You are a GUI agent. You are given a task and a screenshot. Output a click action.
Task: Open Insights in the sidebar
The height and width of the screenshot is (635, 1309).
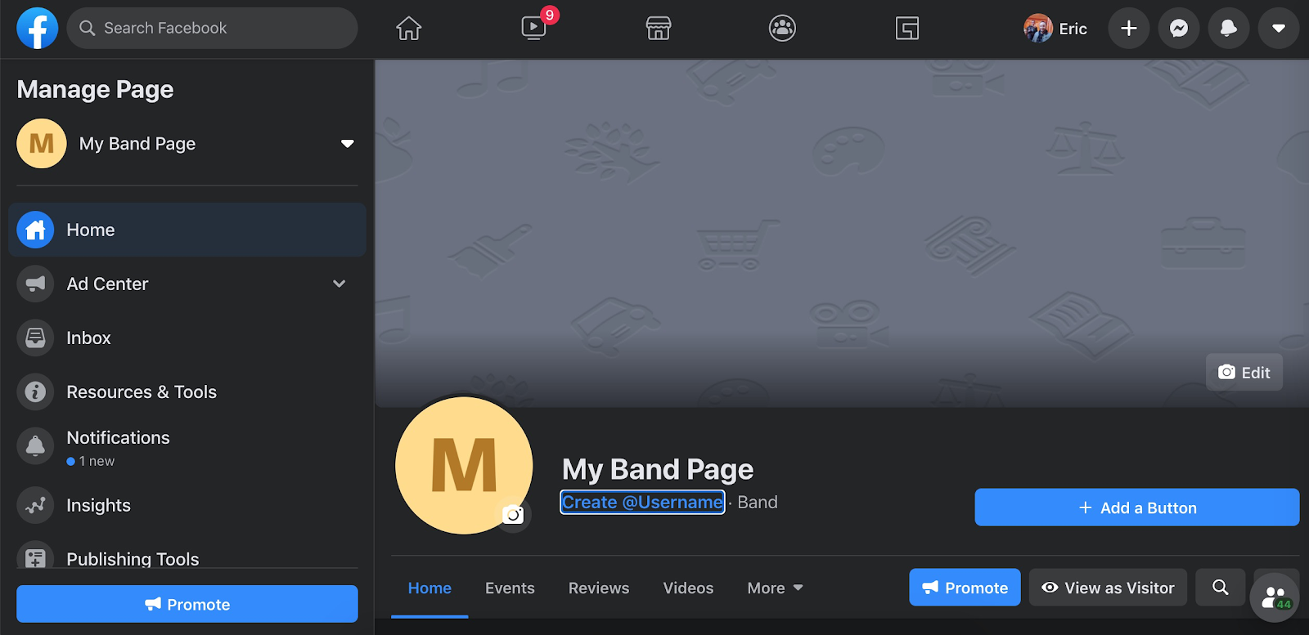pos(187,505)
